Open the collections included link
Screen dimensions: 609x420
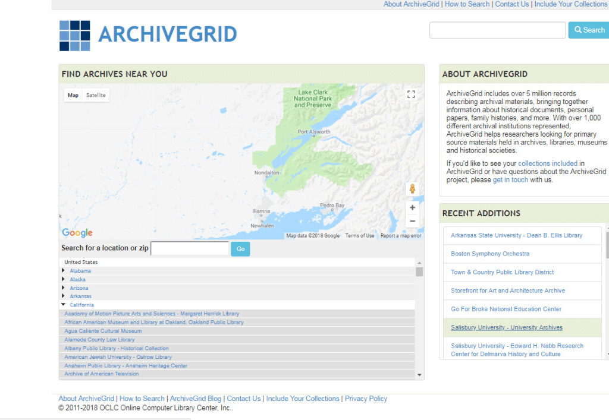coord(548,163)
